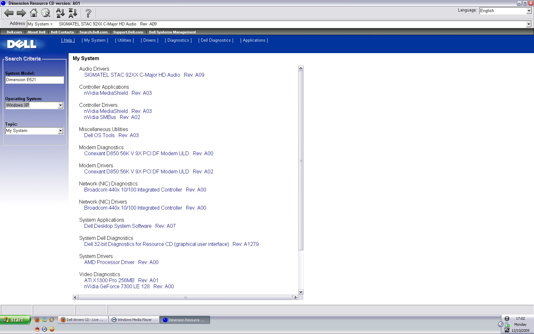
Task: Launch Windows Media Player quick launch icon
Action: 44,329
